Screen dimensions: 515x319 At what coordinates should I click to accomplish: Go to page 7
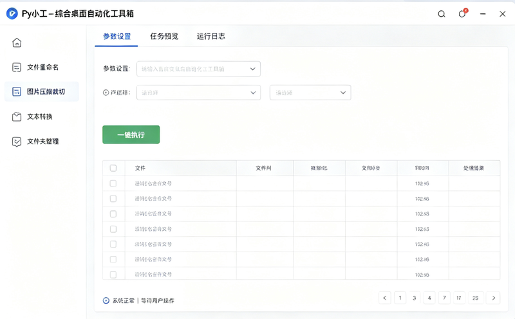(x=444, y=298)
